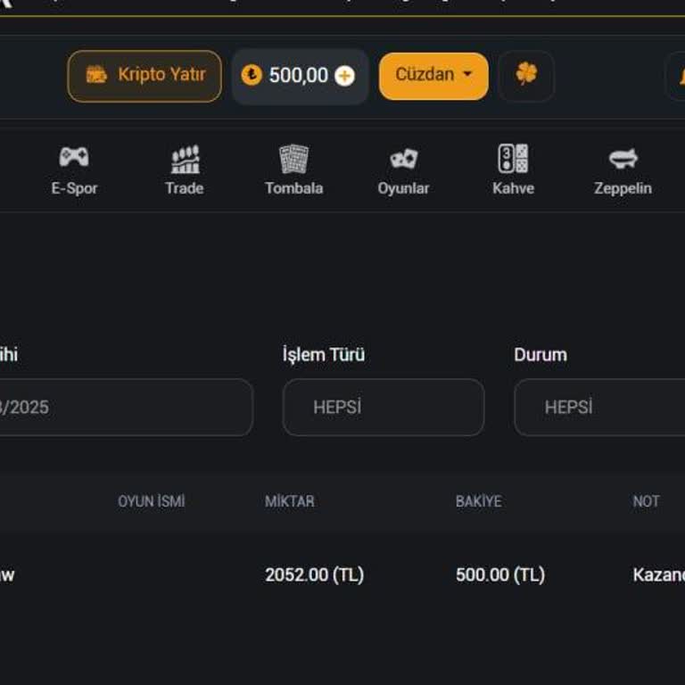Open the Tombala bingo card icon
The image size is (685, 685).
293,160
